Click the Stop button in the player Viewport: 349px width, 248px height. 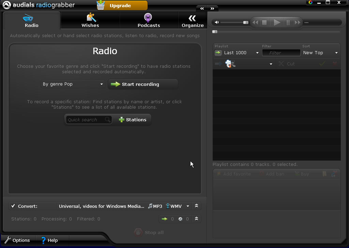point(264,22)
